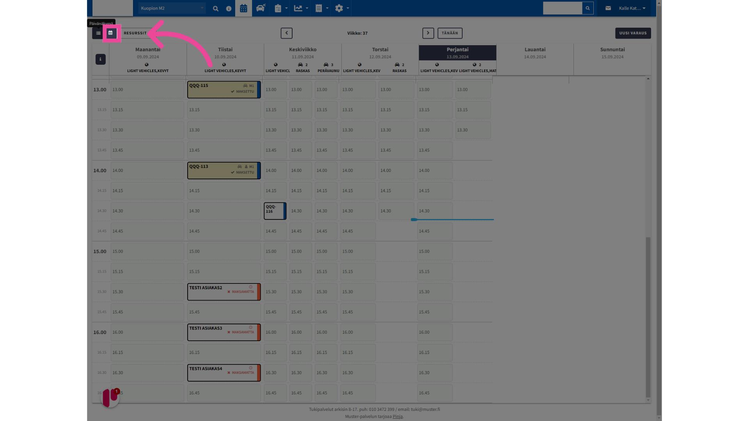This screenshot has width=749, height=421.
Task: Open the TESTI ASIAKAS2 booking
Action: tap(224, 292)
